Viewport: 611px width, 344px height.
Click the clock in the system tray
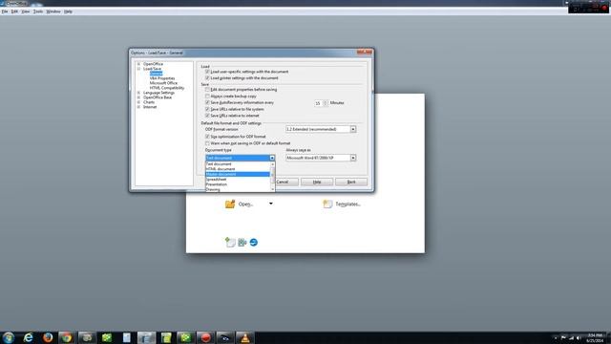(595, 337)
